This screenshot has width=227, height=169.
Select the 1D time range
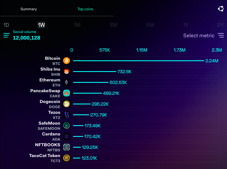pyautogui.click(x=6, y=25)
